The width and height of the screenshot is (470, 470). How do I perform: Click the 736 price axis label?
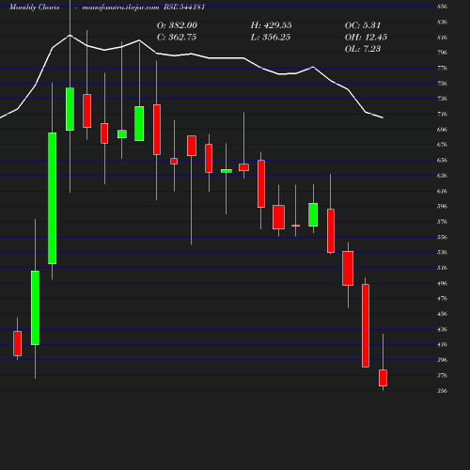click(442, 99)
